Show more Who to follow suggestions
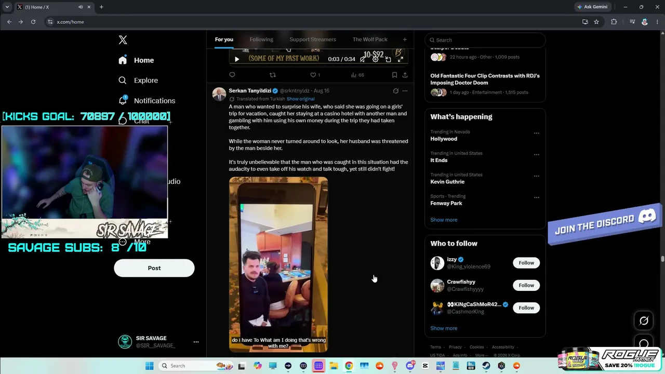The width and height of the screenshot is (665, 374). pyautogui.click(x=444, y=328)
